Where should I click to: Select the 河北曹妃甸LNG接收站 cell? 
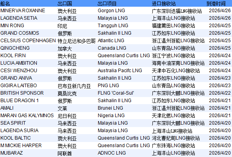click(x=176, y=138)
